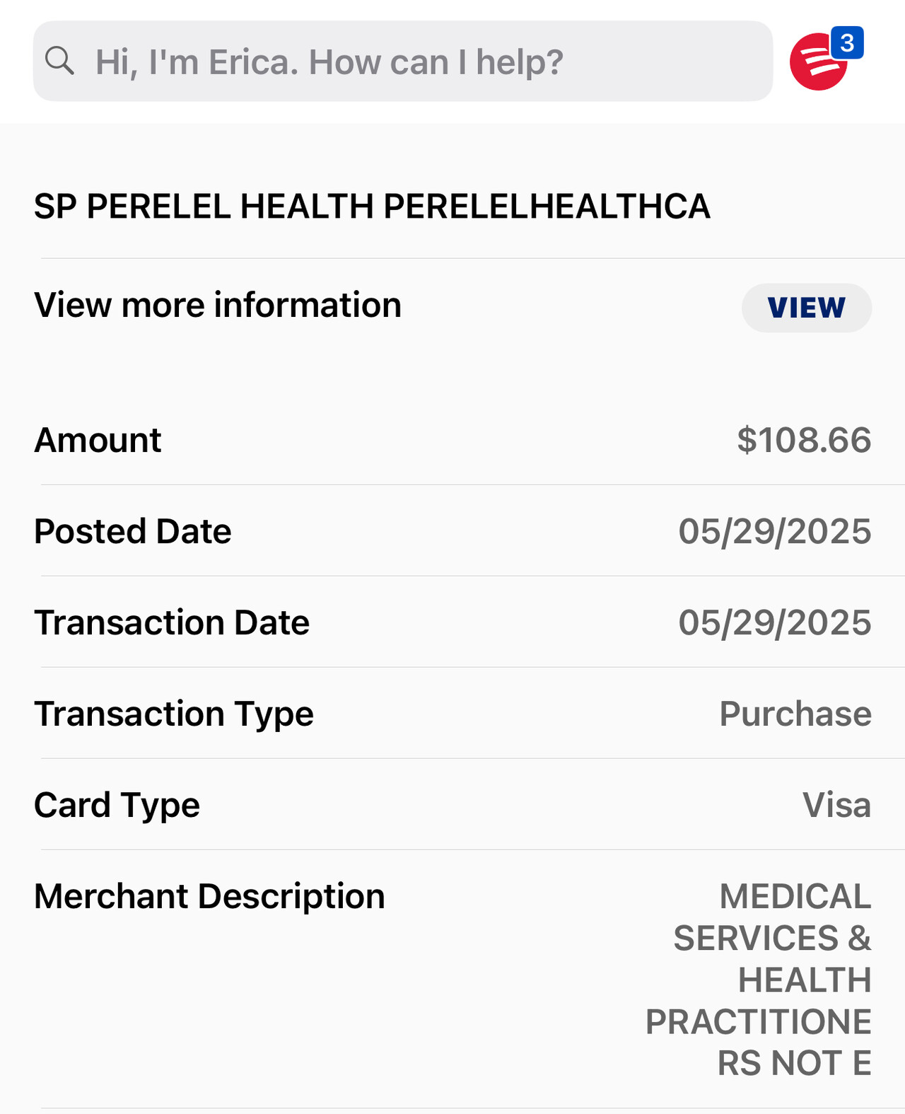Select the SP PERELEL HEALTH merchant title
This screenshot has width=905, height=1114.
[x=372, y=207]
